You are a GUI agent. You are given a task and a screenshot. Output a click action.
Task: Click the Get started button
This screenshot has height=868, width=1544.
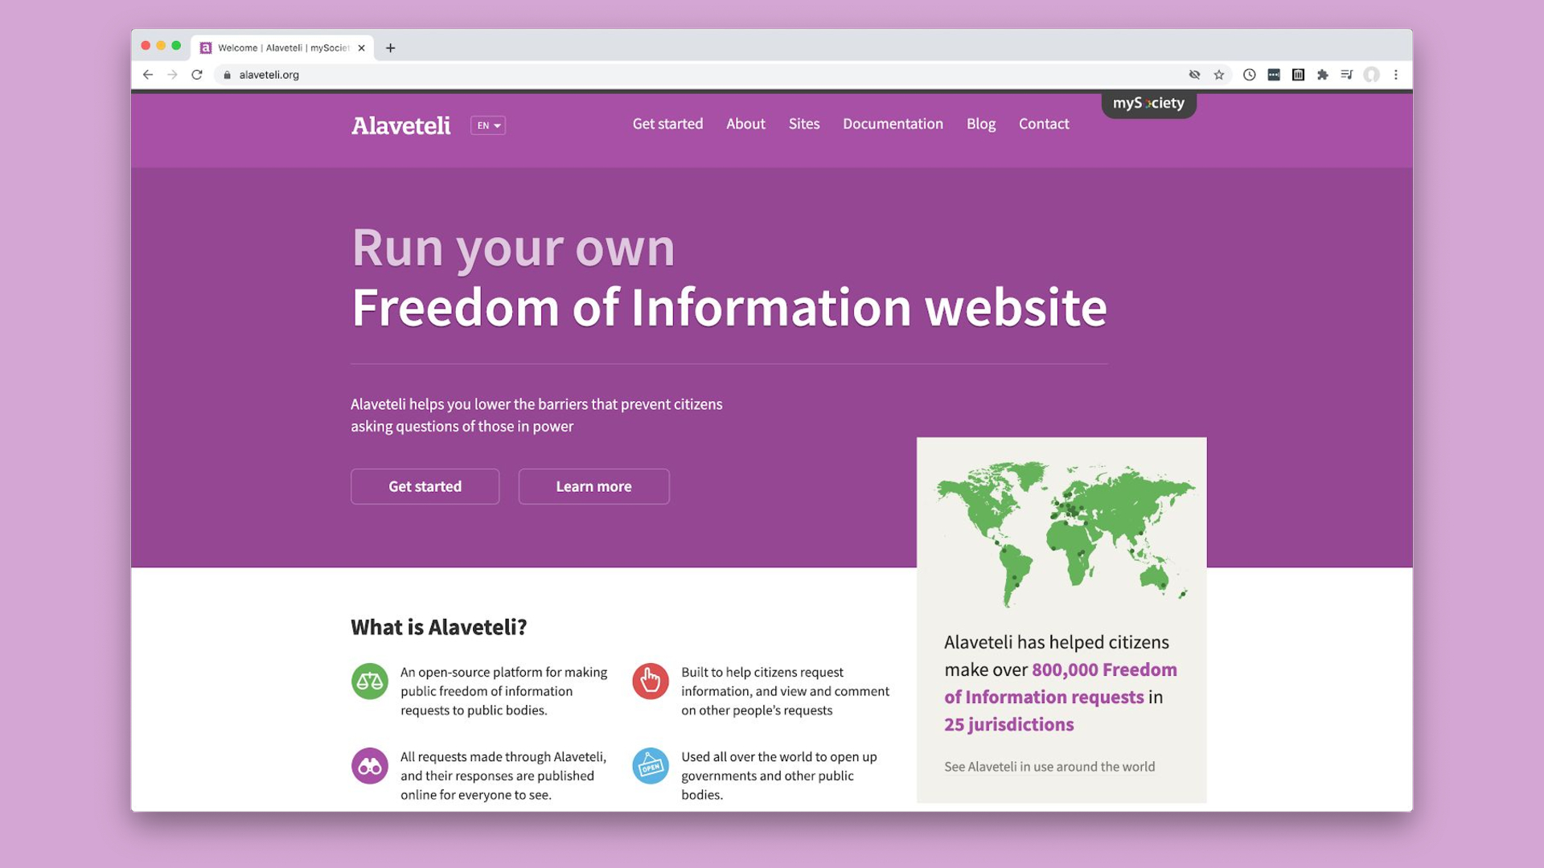tap(424, 485)
